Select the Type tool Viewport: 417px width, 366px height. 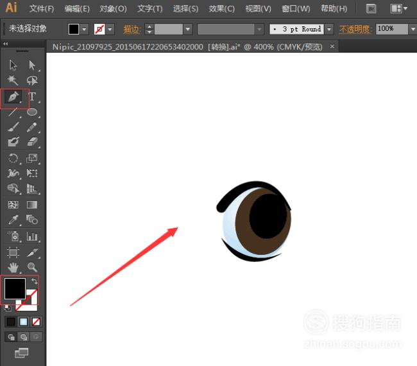click(32, 96)
